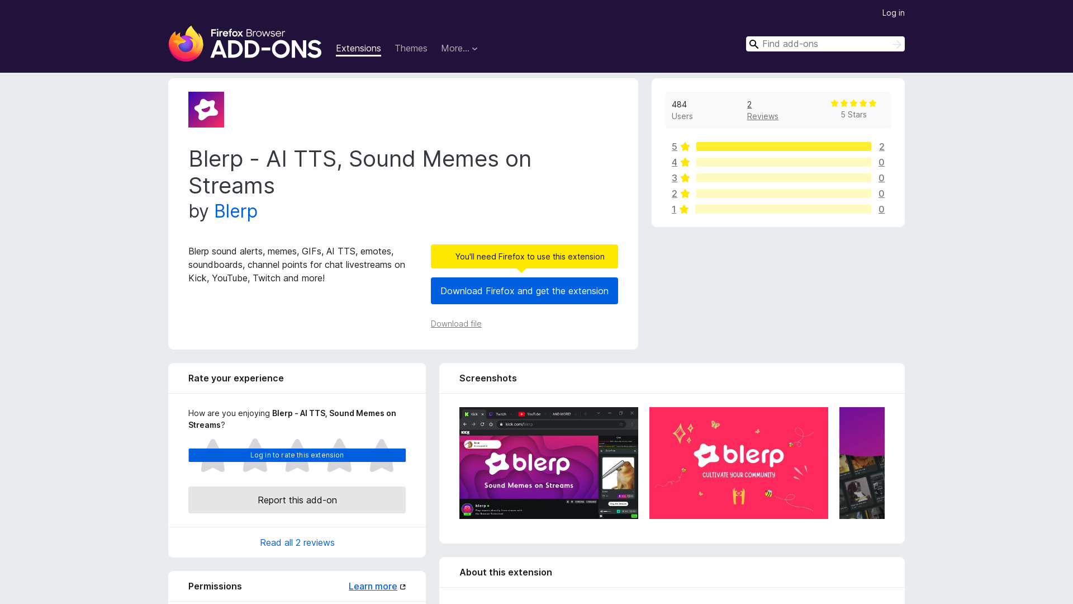
Task: Filter reviews by 3 stars row
Action: tap(778, 178)
